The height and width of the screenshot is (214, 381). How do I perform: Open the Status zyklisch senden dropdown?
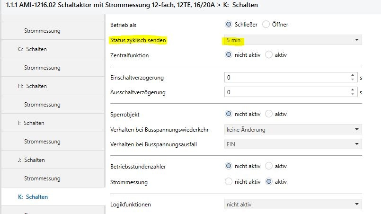coord(293,40)
